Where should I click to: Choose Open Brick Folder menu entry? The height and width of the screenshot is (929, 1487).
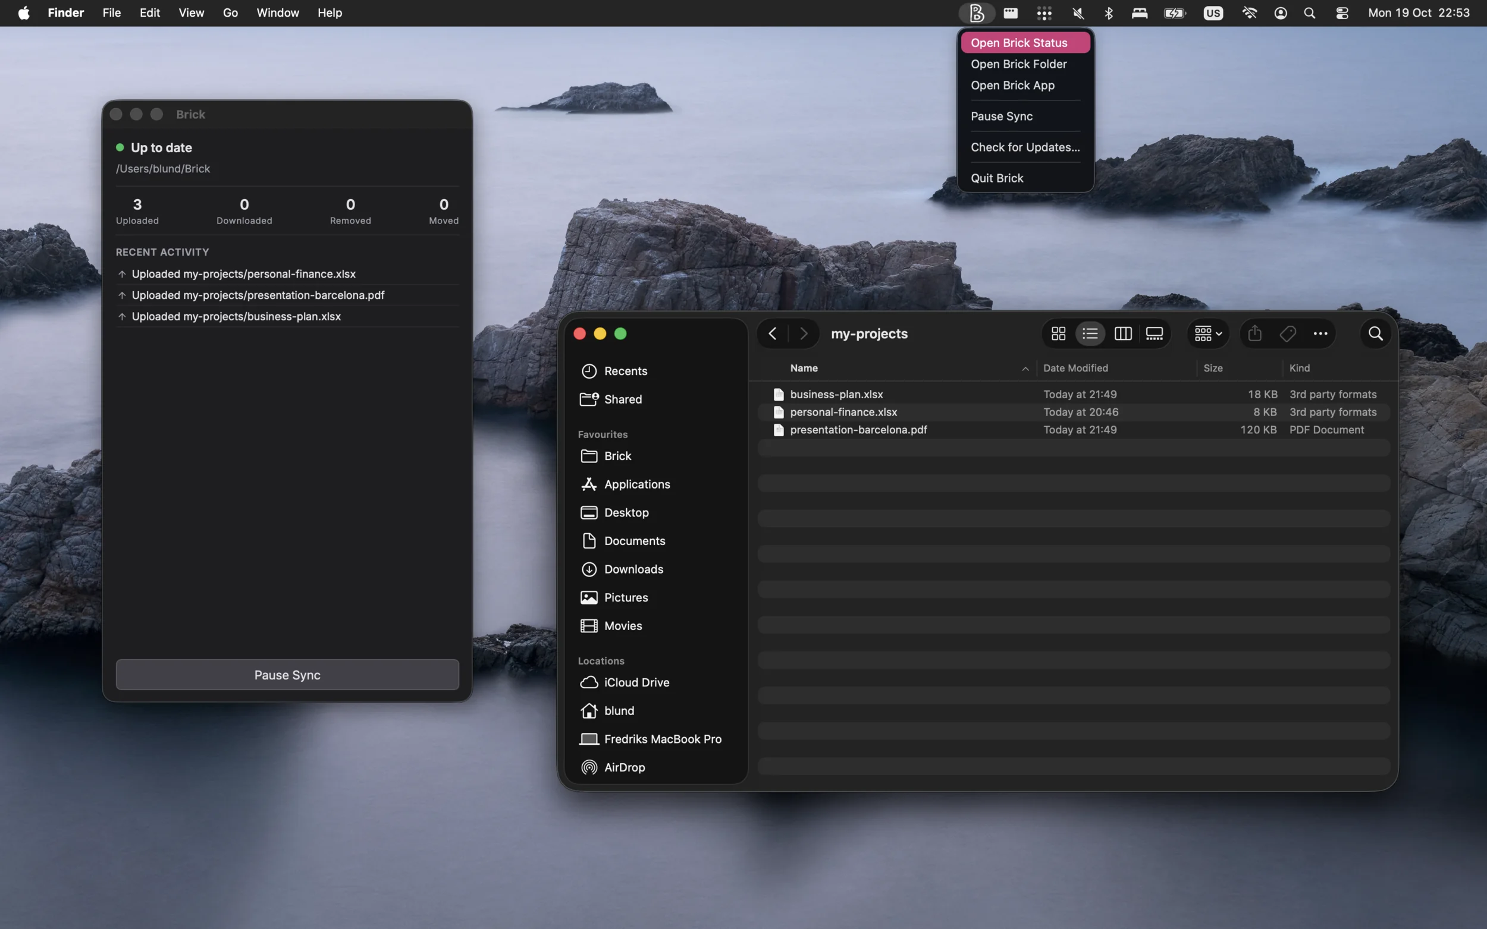point(1025,64)
